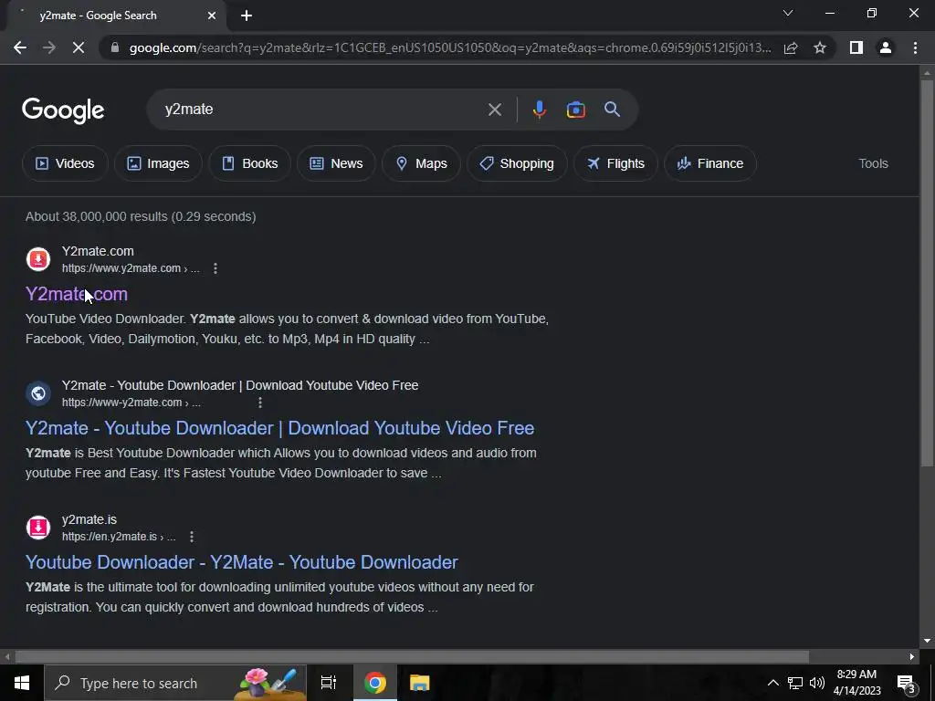This screenshot has height=701, width=935.
Task: Open the notifications action center
Action: (x=906, y=683)
